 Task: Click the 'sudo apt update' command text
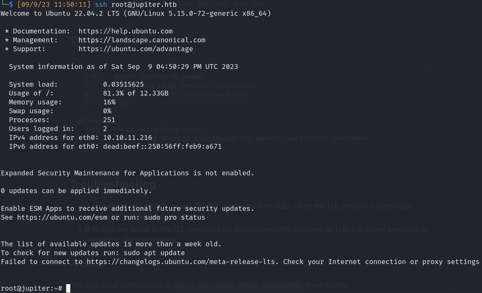(154, 253)
